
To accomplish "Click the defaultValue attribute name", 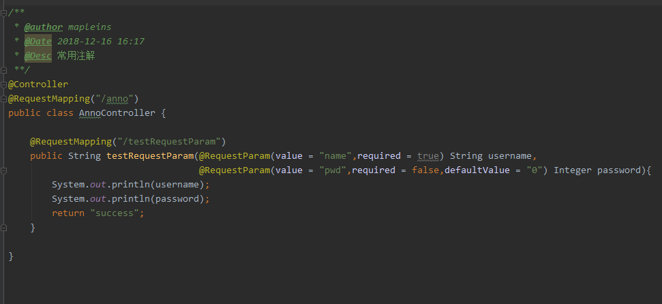I will point(477,170).
